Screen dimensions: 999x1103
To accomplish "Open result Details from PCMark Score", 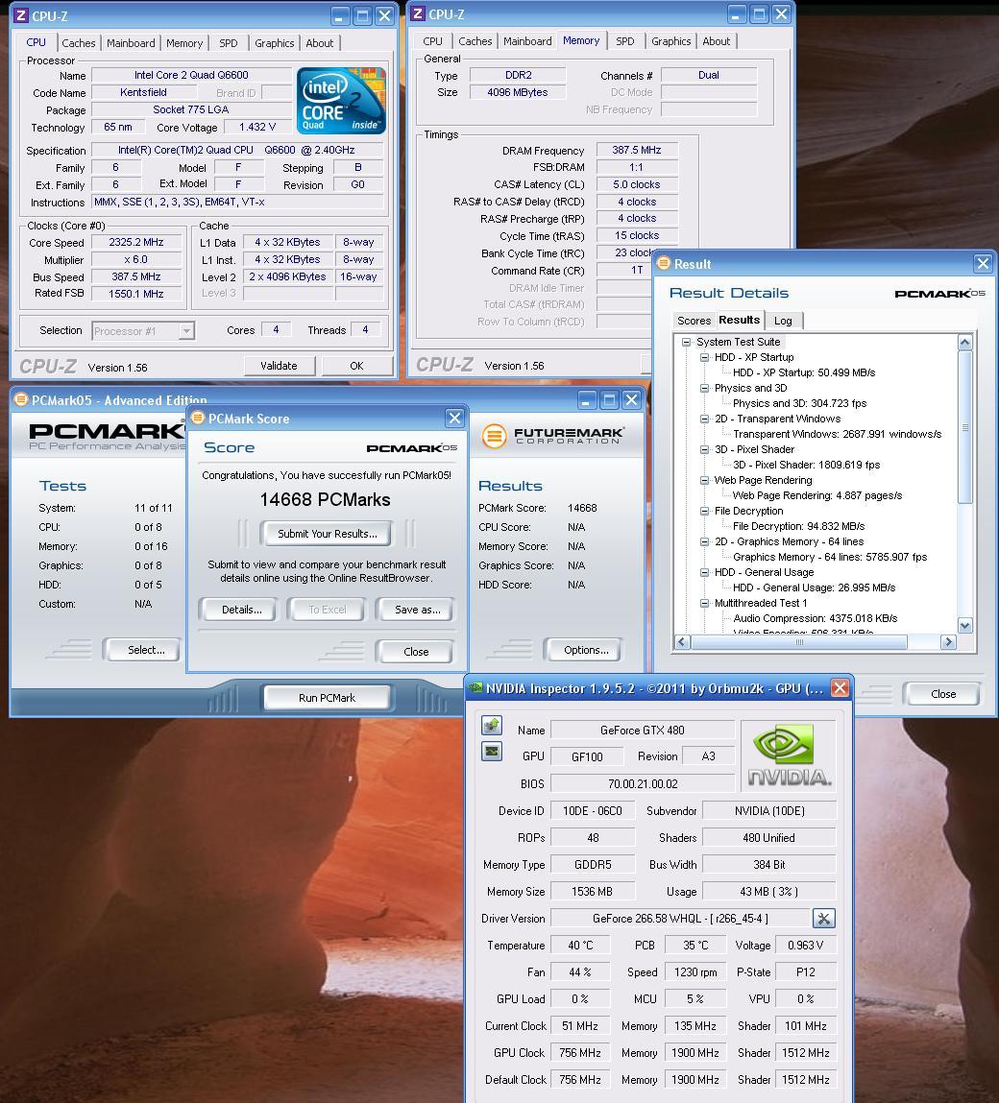I will [x=241, y=610].
